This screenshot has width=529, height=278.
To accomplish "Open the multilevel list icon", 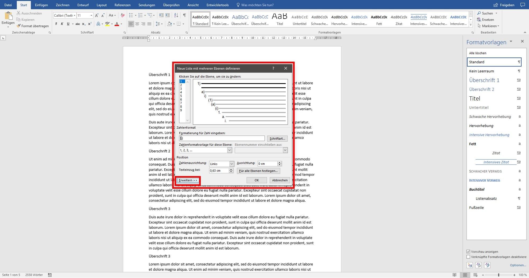I will (150, 15).
